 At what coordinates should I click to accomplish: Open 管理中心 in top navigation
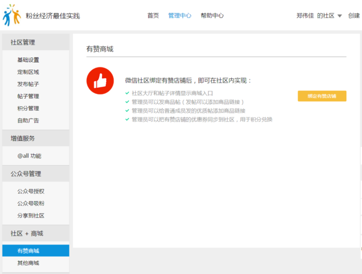coord(180,16)
